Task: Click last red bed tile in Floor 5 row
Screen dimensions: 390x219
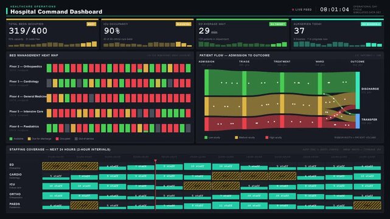Action: 188,113
